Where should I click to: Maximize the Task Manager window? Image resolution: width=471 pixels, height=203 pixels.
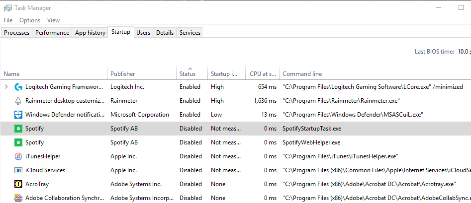[x=461, y=8]
